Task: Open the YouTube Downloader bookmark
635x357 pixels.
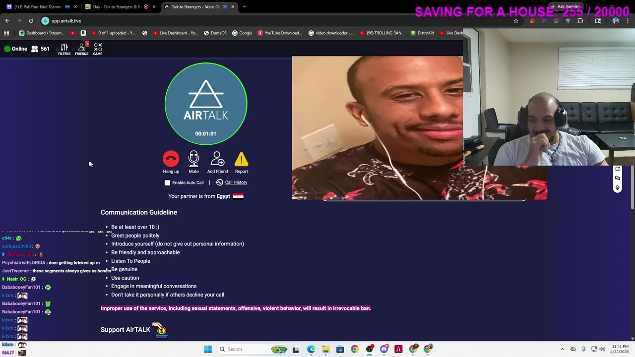Action: coord(280,33)
